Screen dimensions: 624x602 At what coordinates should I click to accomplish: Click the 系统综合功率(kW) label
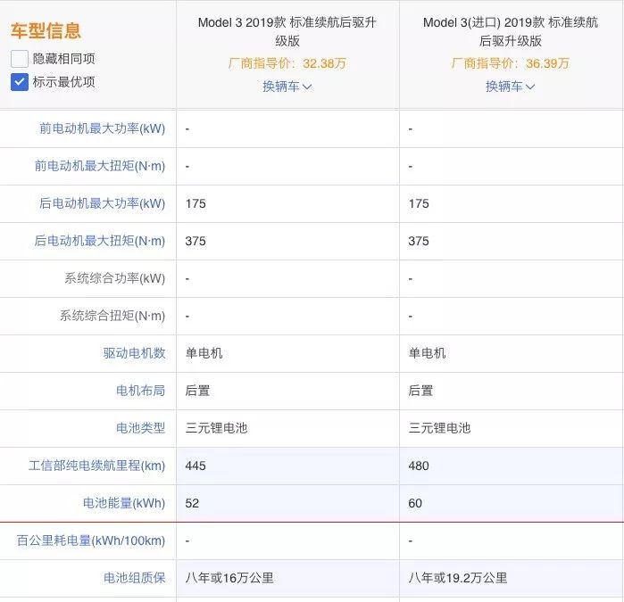115,278
